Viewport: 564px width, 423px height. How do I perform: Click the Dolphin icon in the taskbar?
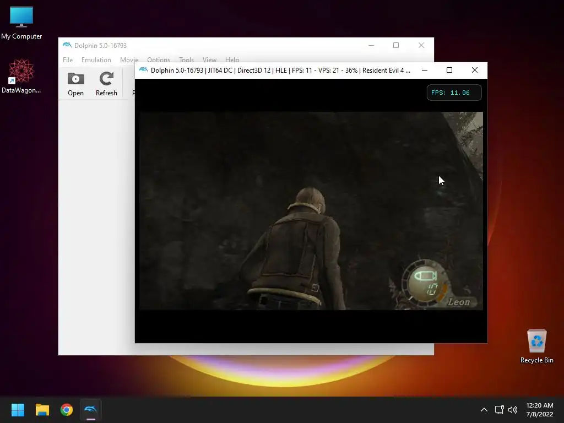coord(91,410)
